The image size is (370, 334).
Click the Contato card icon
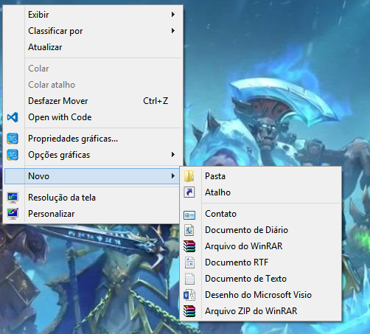tap(189, 215)
